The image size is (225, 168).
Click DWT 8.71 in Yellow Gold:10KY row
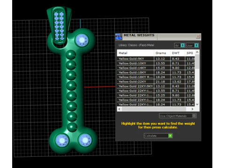click(x=176, y=63)
